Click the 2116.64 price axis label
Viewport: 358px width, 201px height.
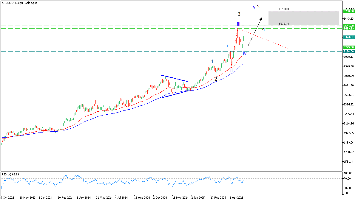pyautogui.click(x=348, y=124)
